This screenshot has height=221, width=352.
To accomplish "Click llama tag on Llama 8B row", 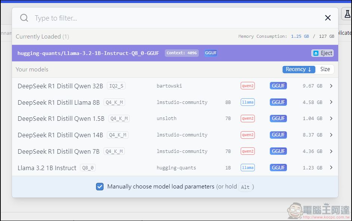I will [x=248, y=102].
